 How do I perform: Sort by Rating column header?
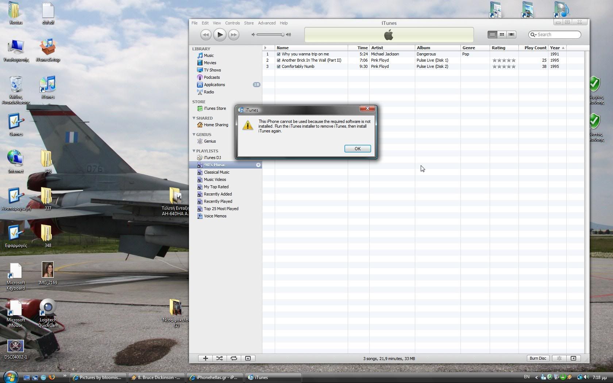[x=504, y=48]
